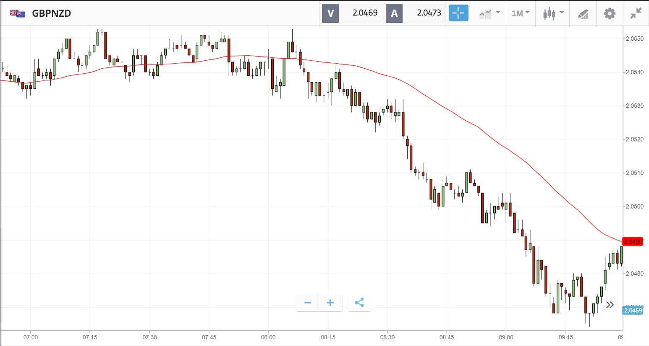
Task: Open the candlestick chart type dropdown
Action: coord(553,13)
